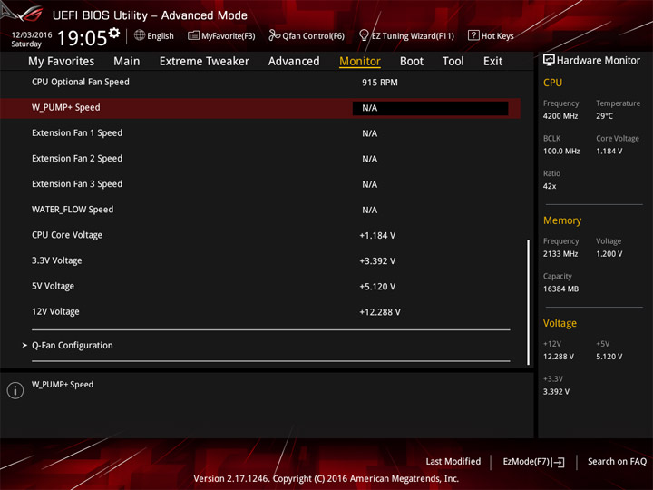Screen dimensions: 653x490
Task: Click the settings list scrollbar
Action: pyautogui.click(x=528, y=302)
